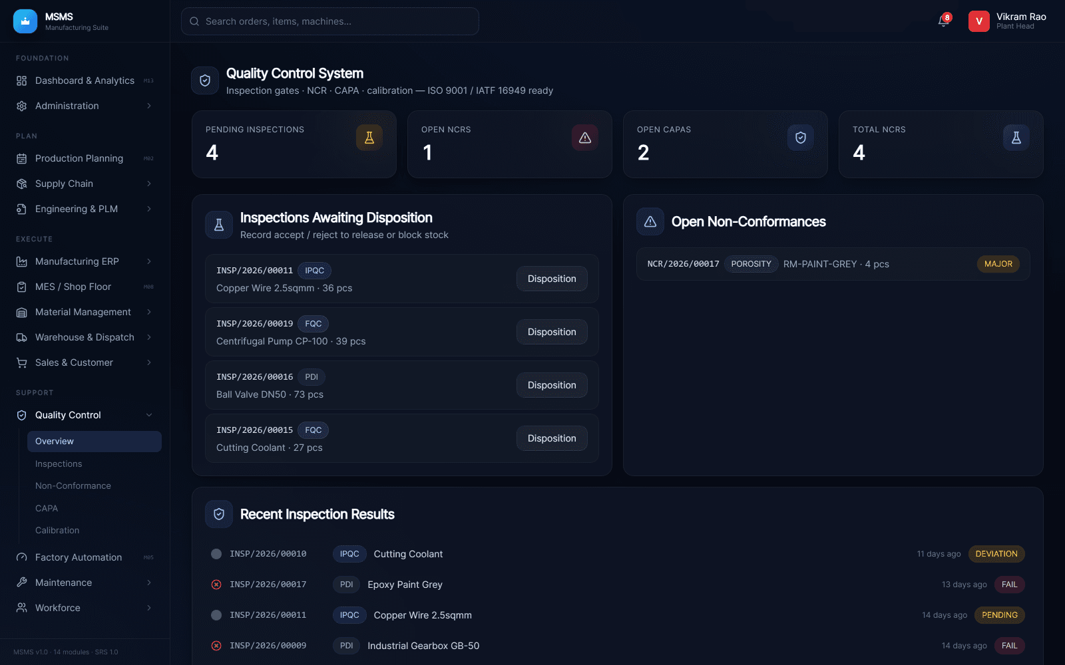Click Disposition for Copper Wire 2.5sqmm

point(552,279)
